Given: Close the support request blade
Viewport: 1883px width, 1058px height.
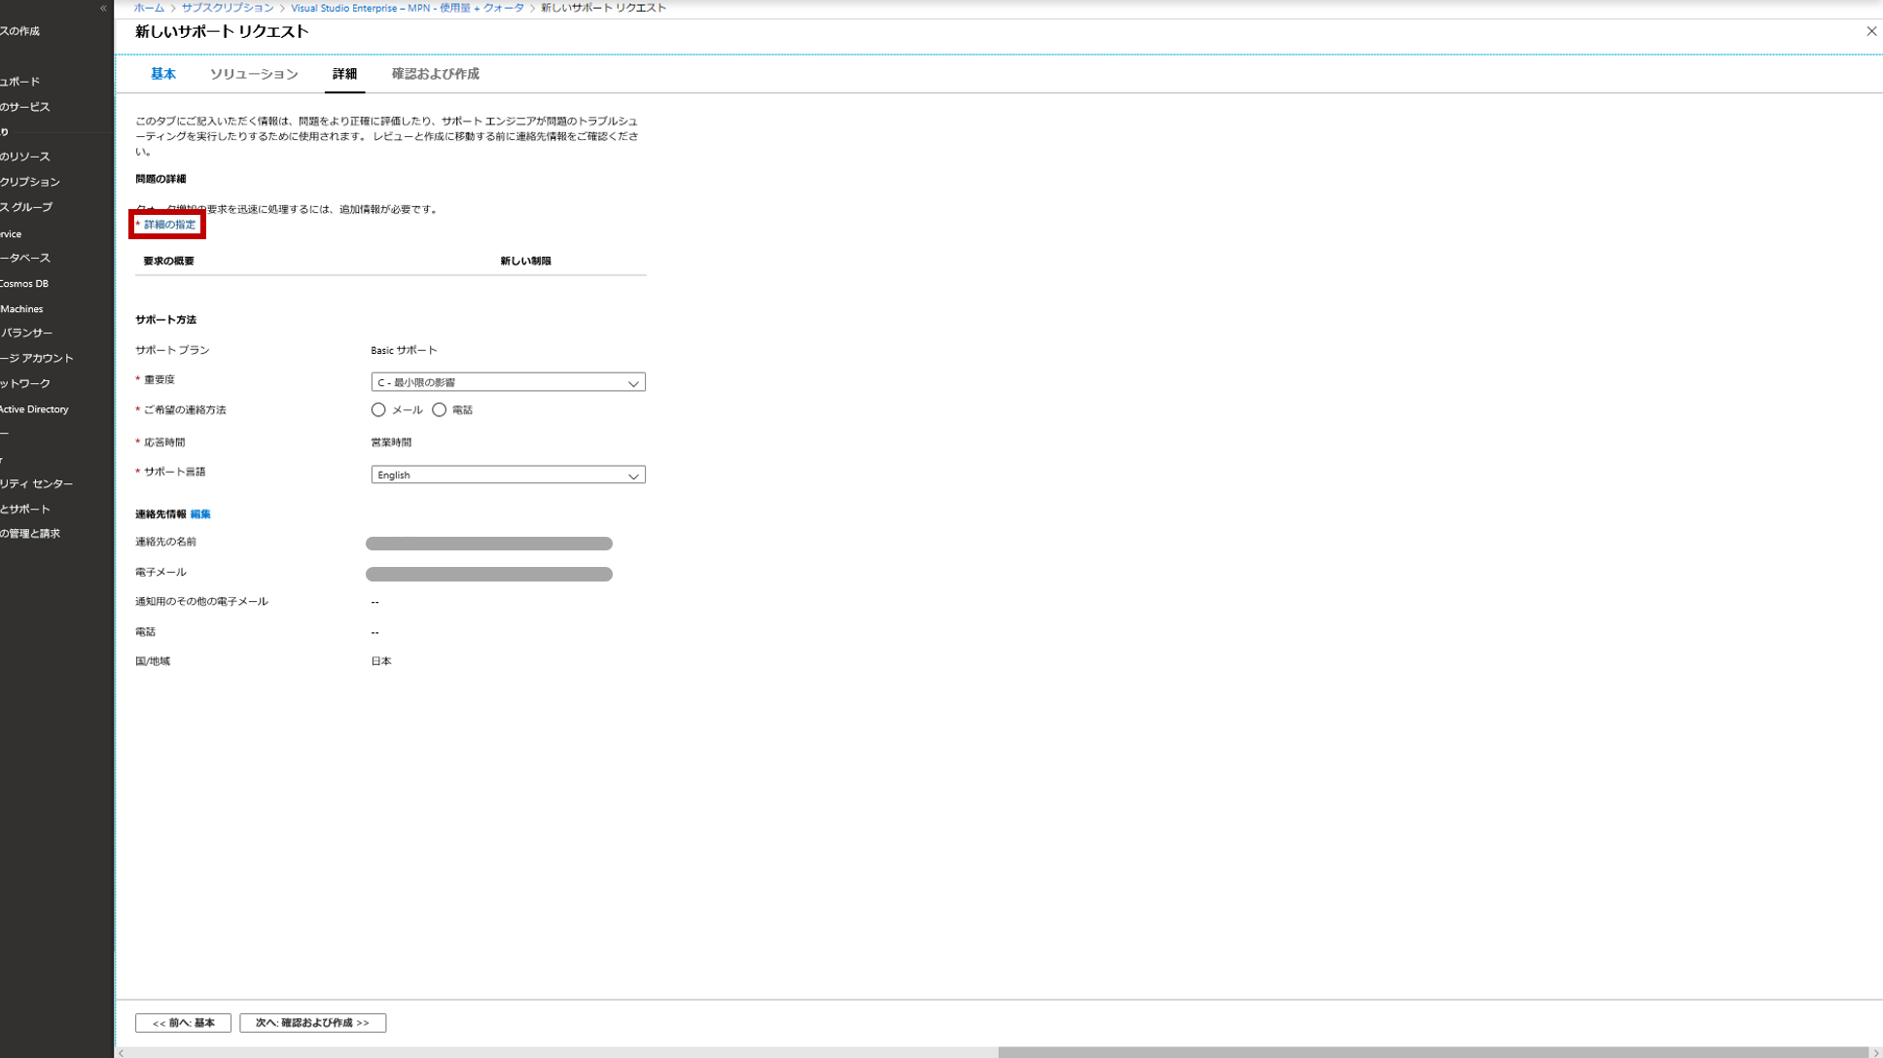Looking at the screenshot, I should (x=1870, y=31).
